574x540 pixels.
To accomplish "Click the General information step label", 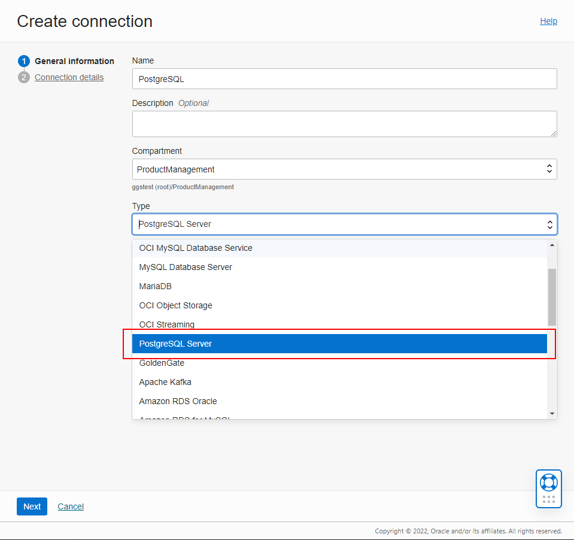I will click(74, 61).
